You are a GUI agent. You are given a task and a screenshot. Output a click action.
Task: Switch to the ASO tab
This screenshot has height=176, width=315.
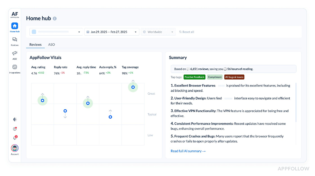(51, 44)
